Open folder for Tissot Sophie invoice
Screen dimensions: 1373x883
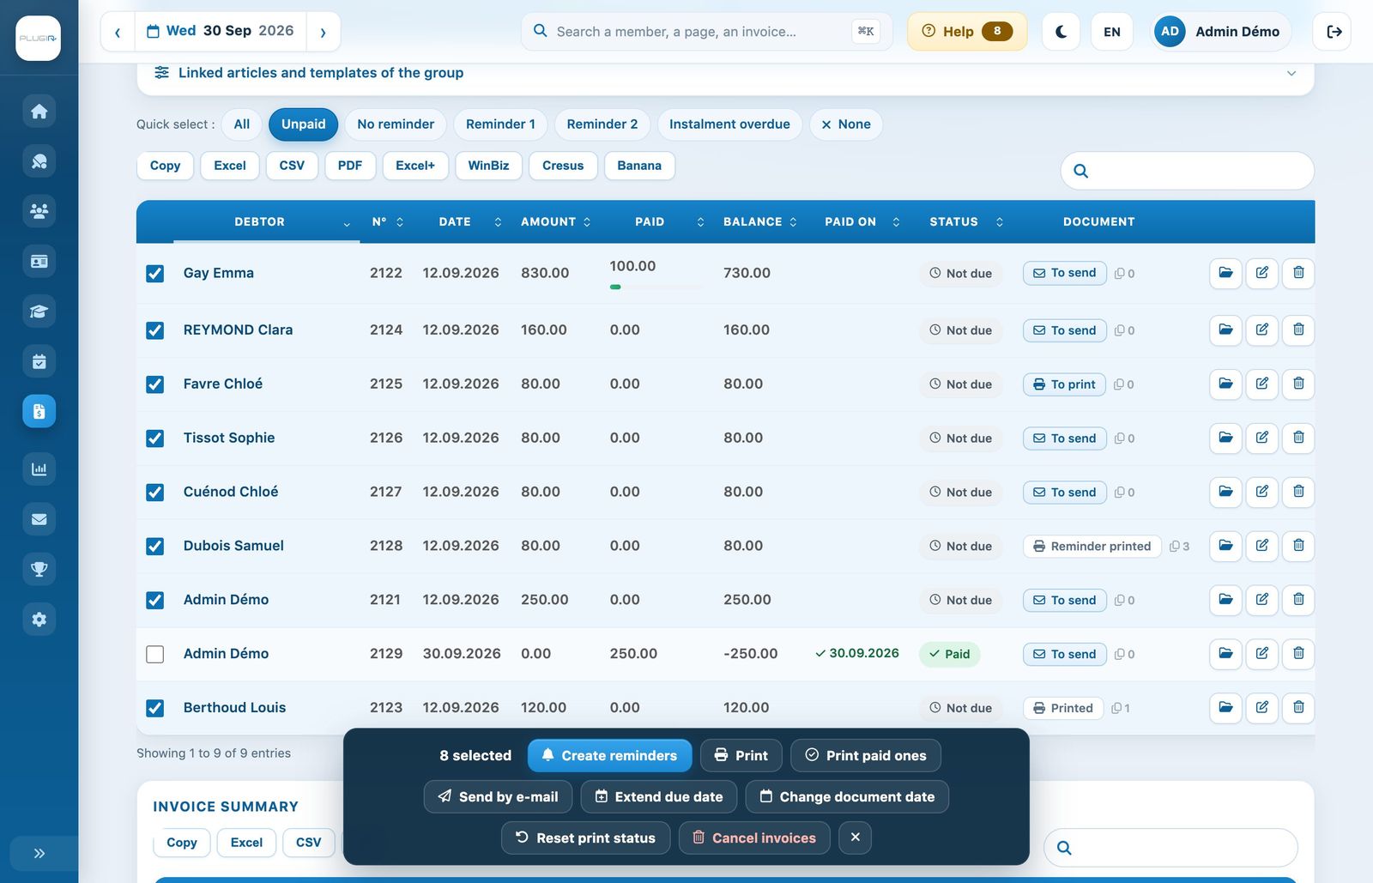(1225, 438)
